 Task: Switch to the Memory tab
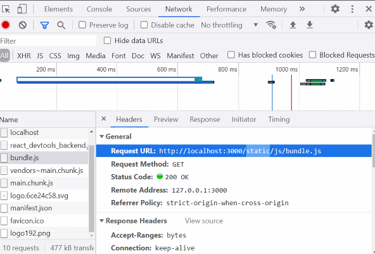(x=274, y=9)
